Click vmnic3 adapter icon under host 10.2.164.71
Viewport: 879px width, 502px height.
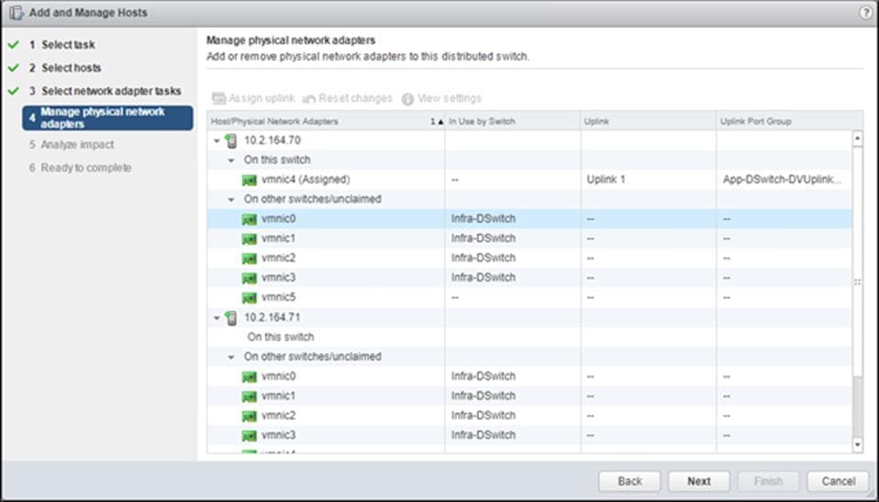coord(250,436)
